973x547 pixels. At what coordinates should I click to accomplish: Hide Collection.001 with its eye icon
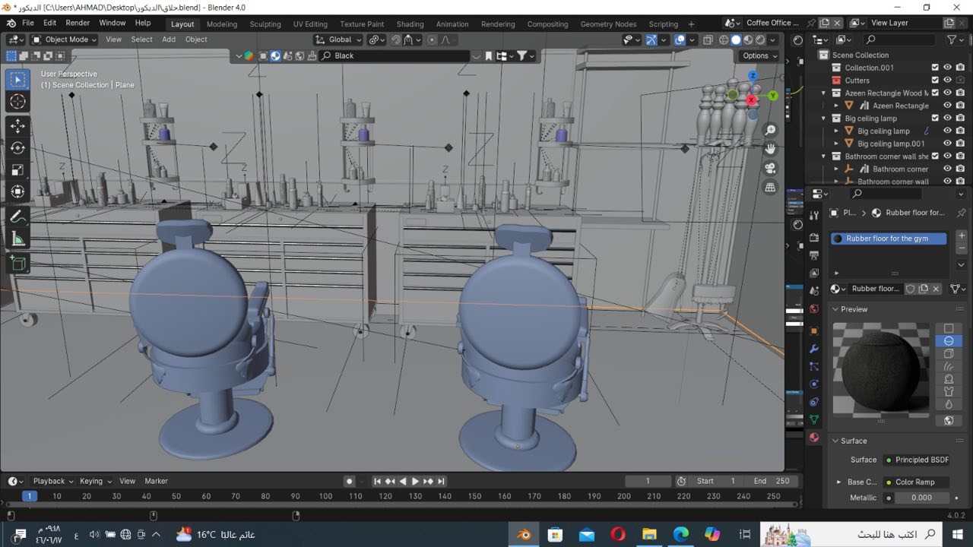tap(947, 68)
